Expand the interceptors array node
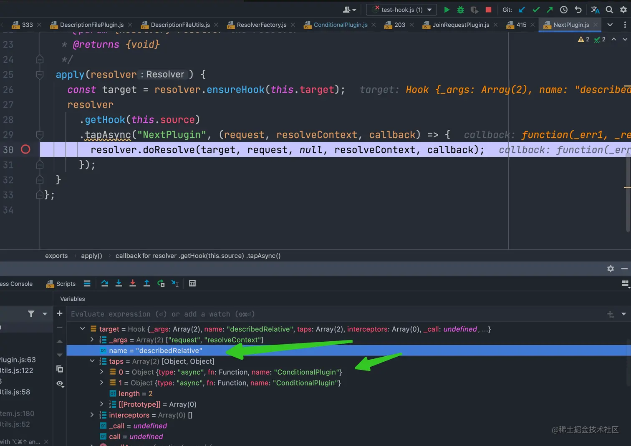The width and height of the screenshot is (631, 446). (92, 415)
